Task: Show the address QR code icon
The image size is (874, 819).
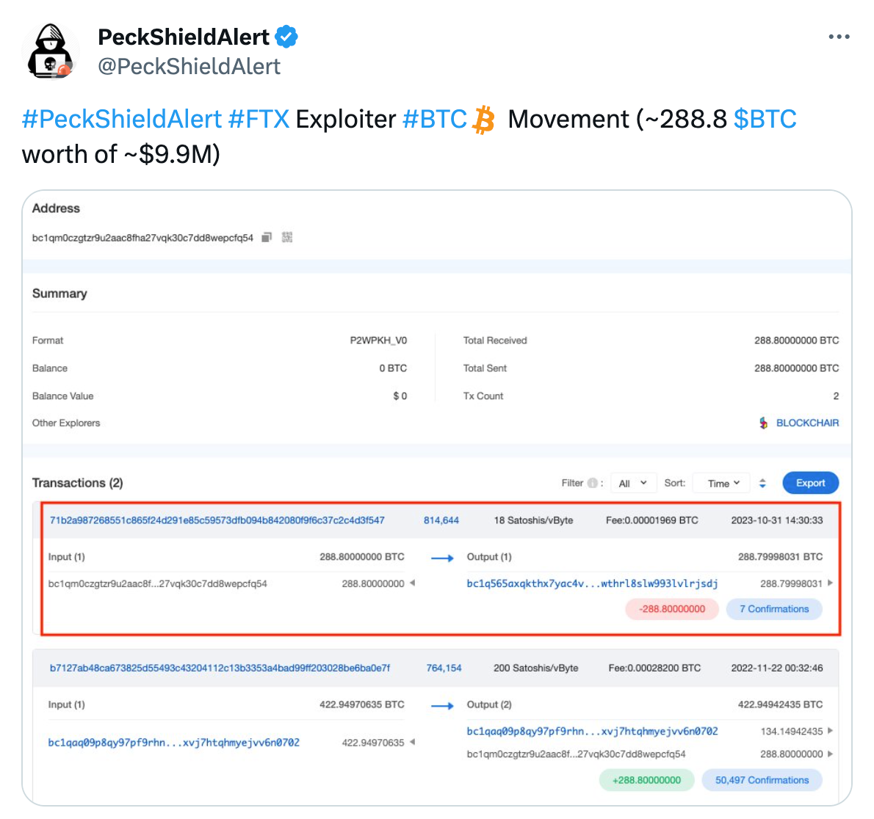Action: pos(287,237)
